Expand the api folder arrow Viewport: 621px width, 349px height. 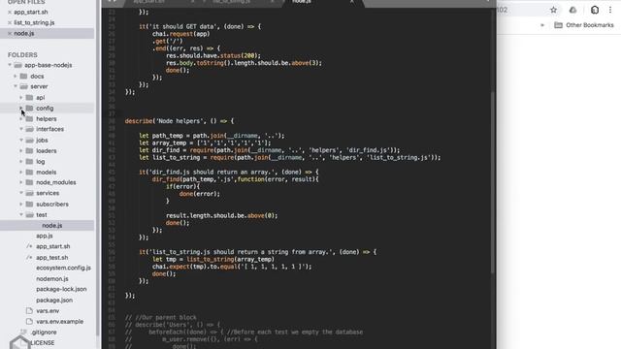coord(21,97)
